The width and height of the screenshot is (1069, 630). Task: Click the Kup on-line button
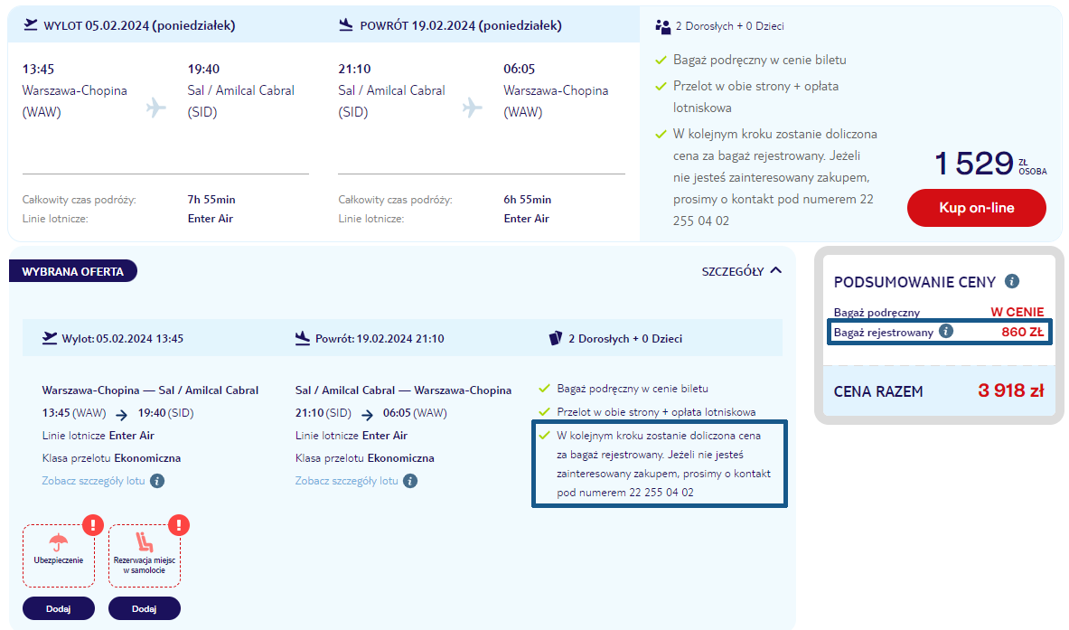[976, 208]
